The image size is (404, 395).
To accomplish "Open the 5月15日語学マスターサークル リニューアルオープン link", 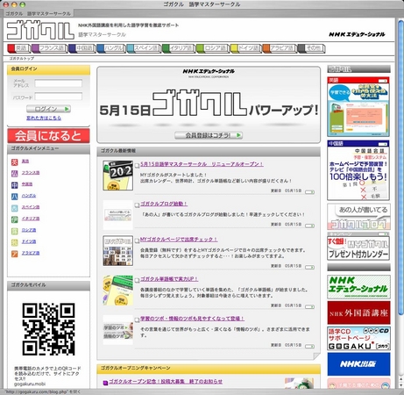I will coord(202,164).
